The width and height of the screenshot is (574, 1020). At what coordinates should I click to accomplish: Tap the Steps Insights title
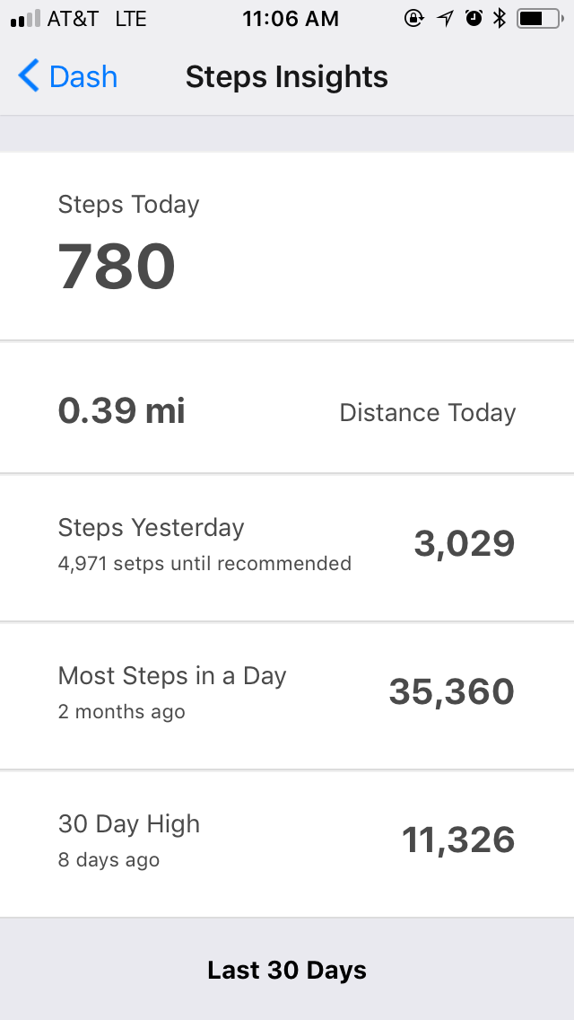(287, 77)
